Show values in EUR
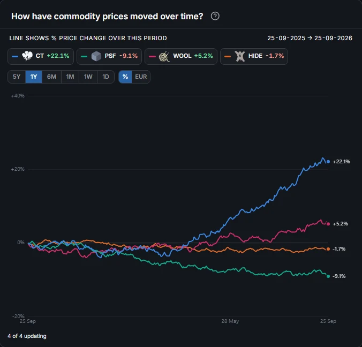Image resolution: width=362 pixels, height=347 pixels. 141,77
